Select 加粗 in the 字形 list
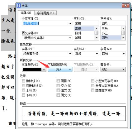 84,38
